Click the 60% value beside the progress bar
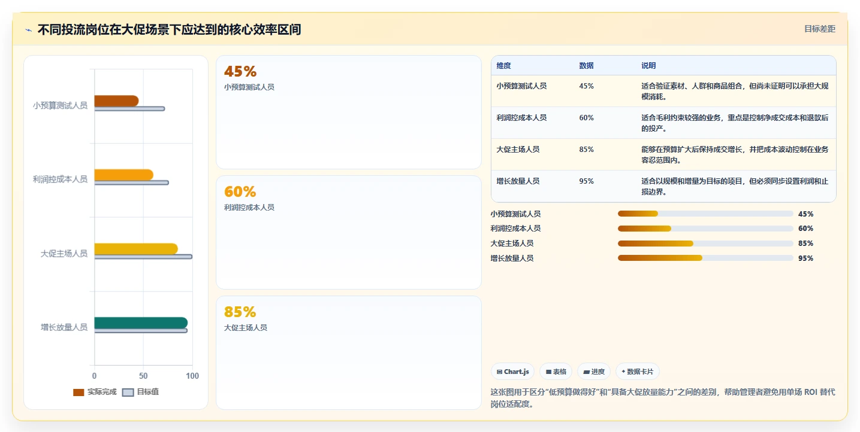 coord(805,229)
